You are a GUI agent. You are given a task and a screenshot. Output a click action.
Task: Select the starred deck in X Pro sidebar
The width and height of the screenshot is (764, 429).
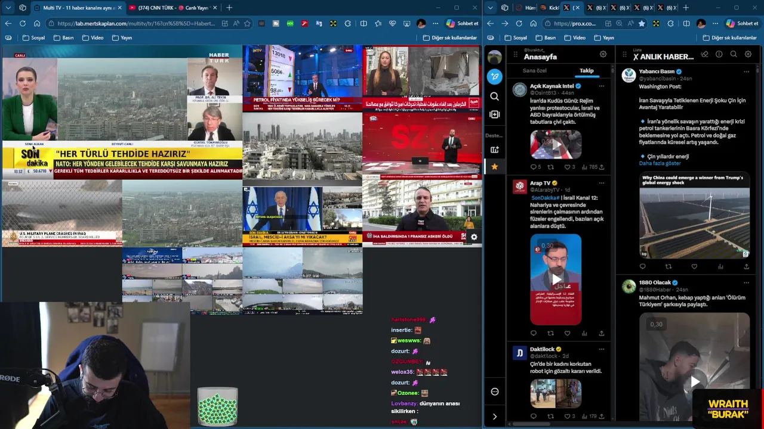[494, 167]
